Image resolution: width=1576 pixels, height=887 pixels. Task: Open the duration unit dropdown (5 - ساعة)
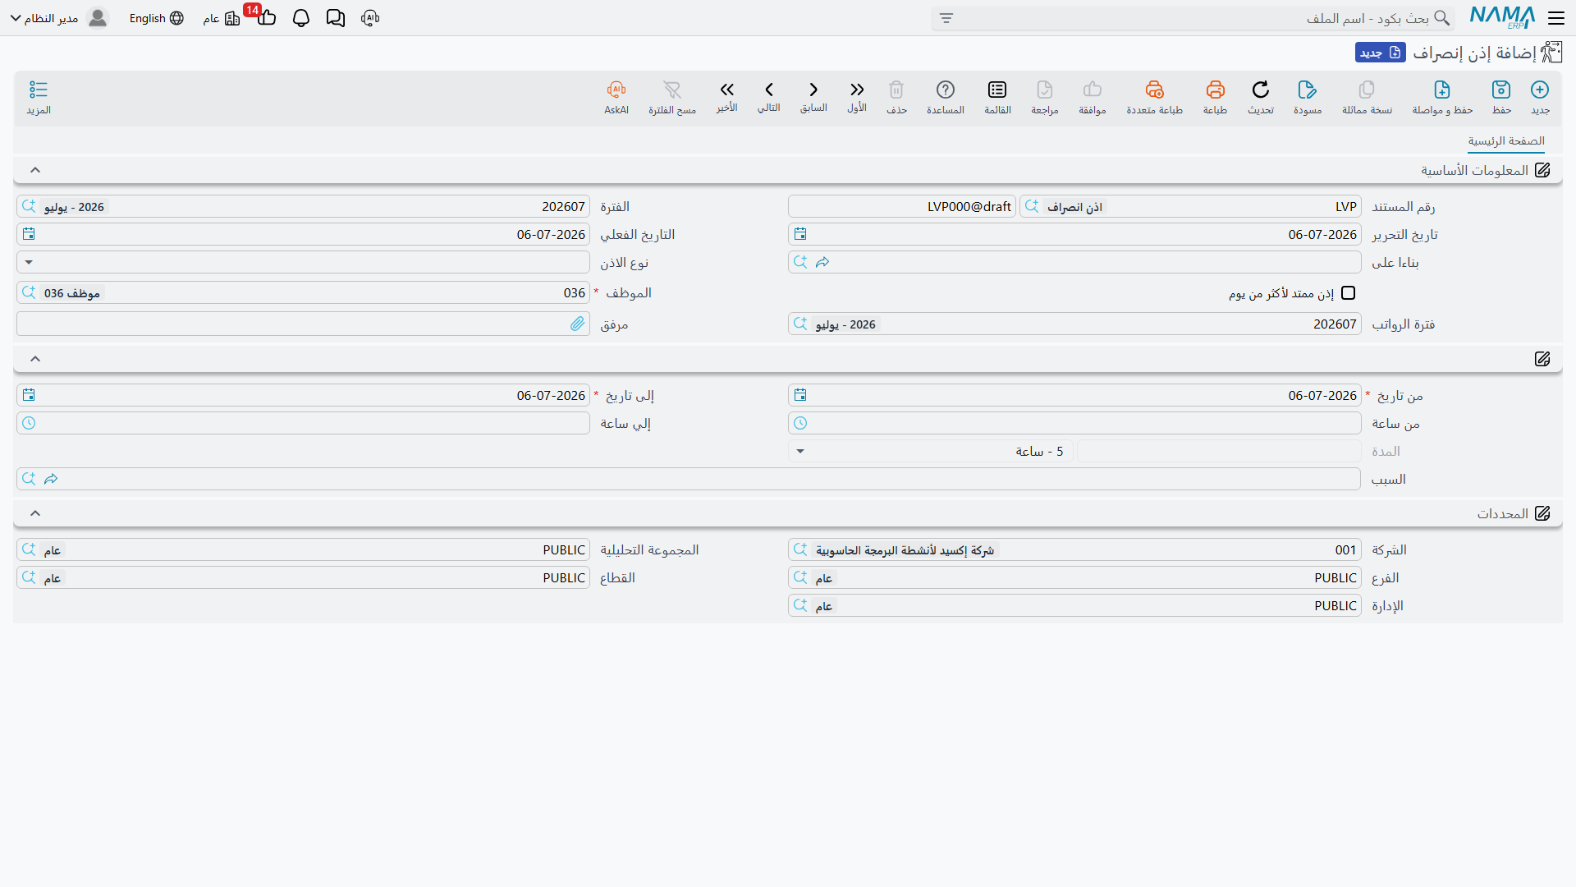point(800,452)
